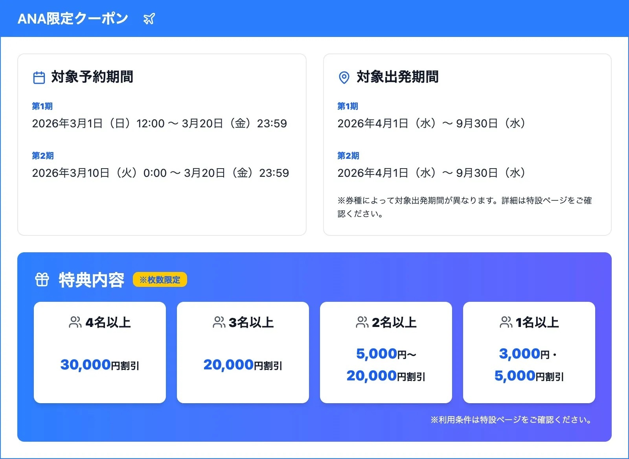The image size is (629, 459).
Task: Open the ANA限定クーポン header
Action: [72, 18]
